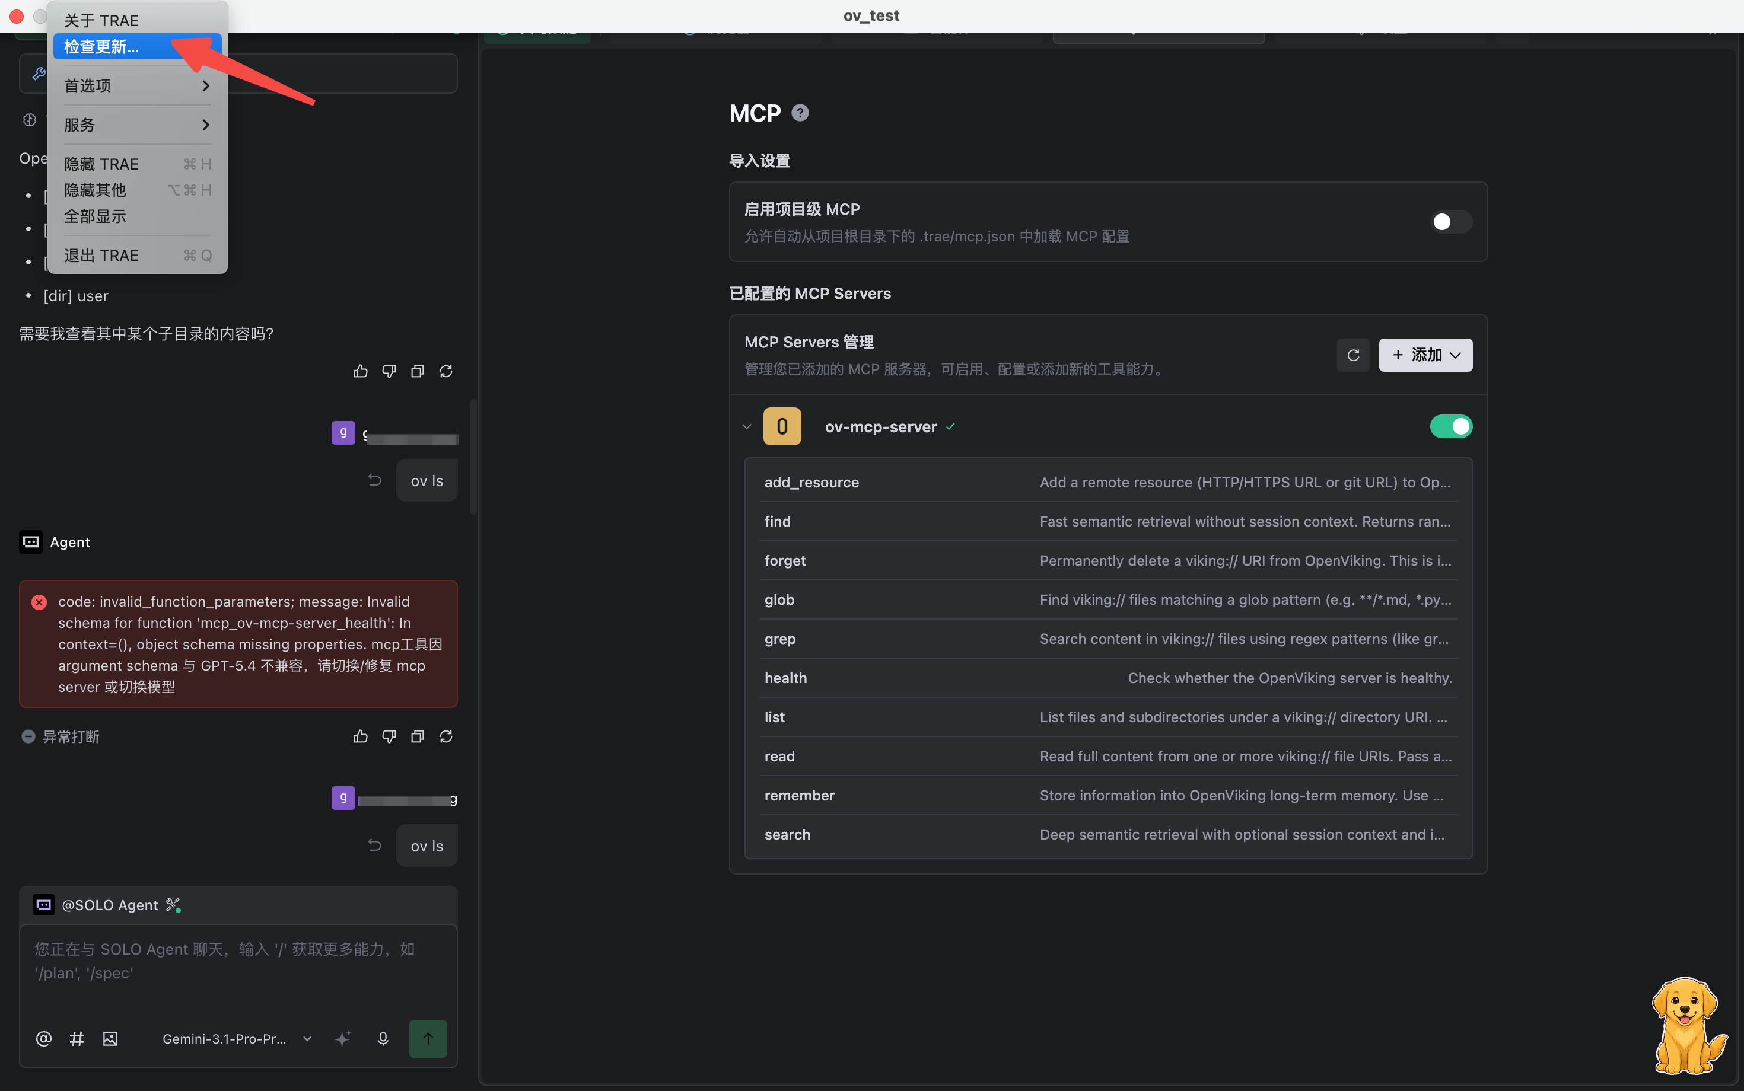Expand the 首选项 submenu

click(x=137, y=86)
